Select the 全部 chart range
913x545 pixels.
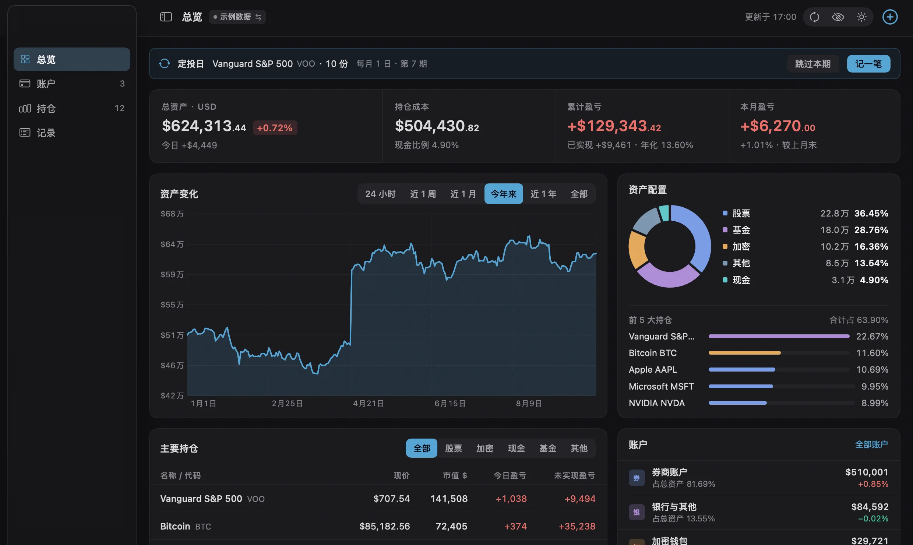pyautogui.click(x=579, y=194)
